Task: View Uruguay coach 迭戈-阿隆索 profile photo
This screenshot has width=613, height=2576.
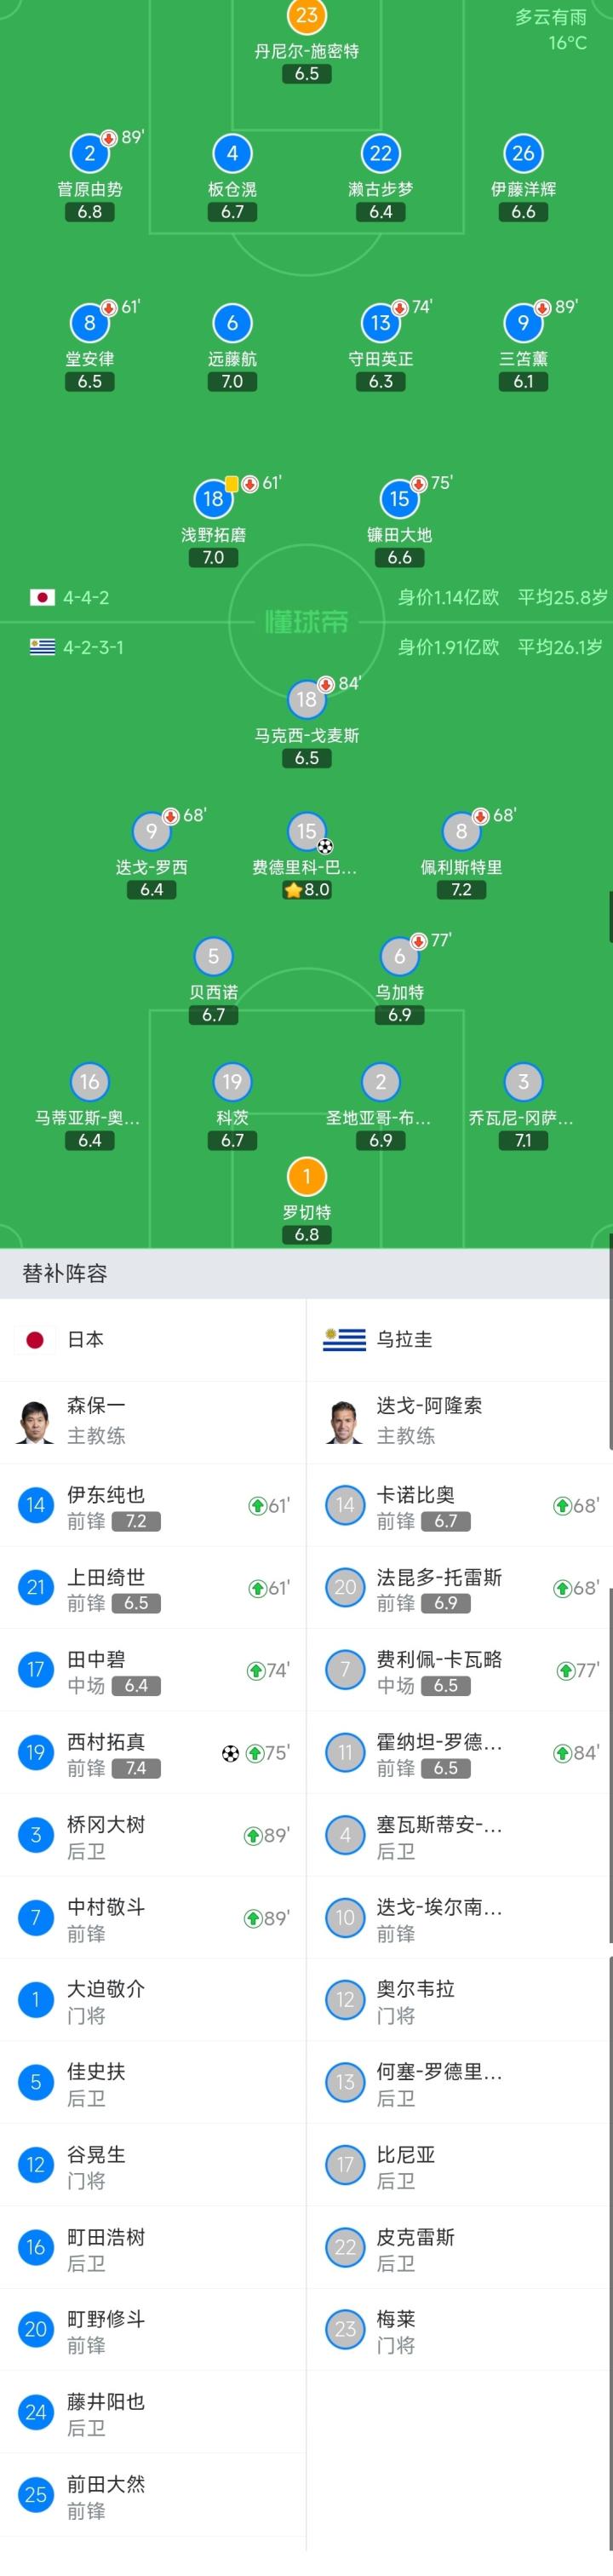Action: (345, 1421)
